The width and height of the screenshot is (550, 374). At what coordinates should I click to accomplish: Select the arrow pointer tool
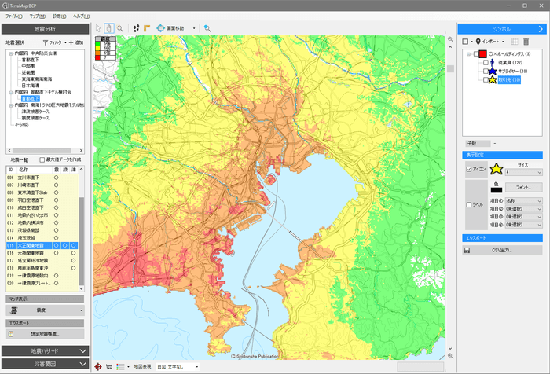[98, 27]
